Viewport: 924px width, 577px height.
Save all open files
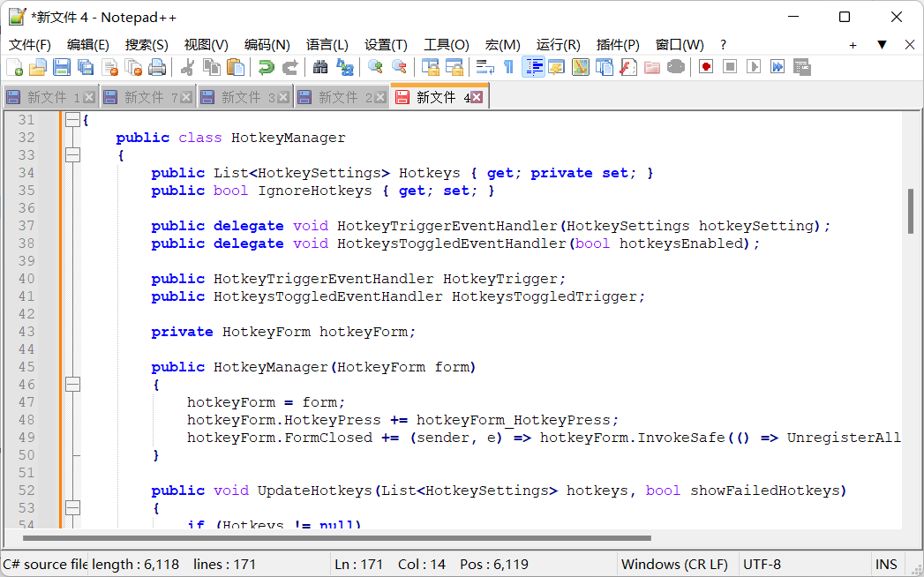[x=86, y=67]
